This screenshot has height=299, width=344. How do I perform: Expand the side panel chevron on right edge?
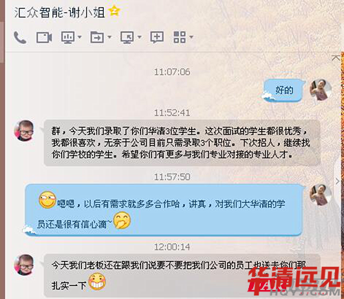click(337, 181)
